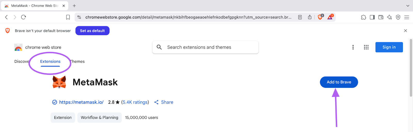The width and height of the screenshot is (413, 132).
Task: Click the Brave VPN shield icon
Action: [398, 17]
